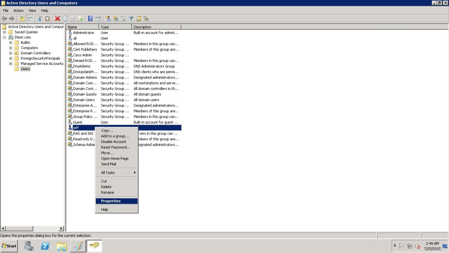Viewport: 449px width, 253px height.
Task: Select Reset Password in context menu
Action: click(x=115, y=147)
